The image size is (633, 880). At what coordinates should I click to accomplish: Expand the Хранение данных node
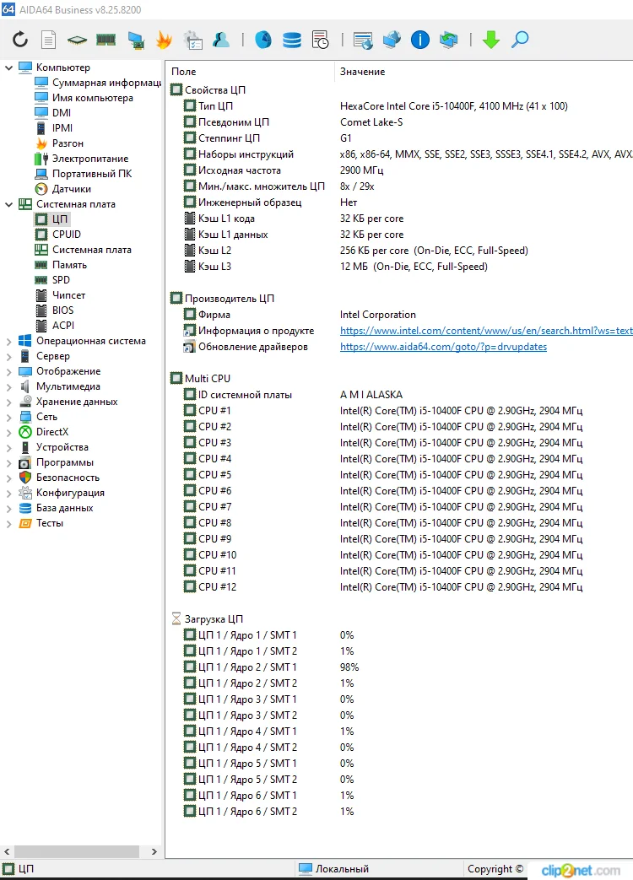point(8,402)
